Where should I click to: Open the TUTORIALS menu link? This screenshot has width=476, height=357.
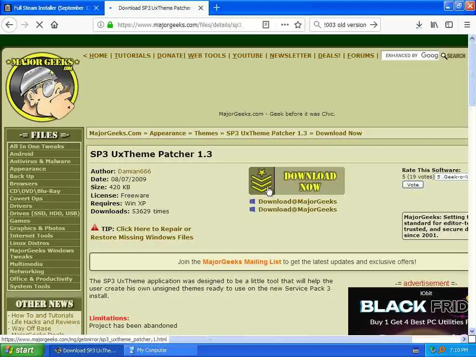coord(132,56)
